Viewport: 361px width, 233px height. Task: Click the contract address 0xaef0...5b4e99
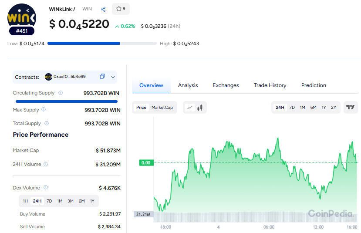point(70,77)
